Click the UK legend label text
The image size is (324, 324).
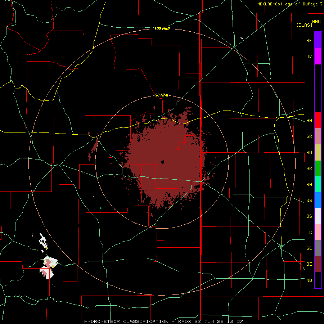click(309, 57)
